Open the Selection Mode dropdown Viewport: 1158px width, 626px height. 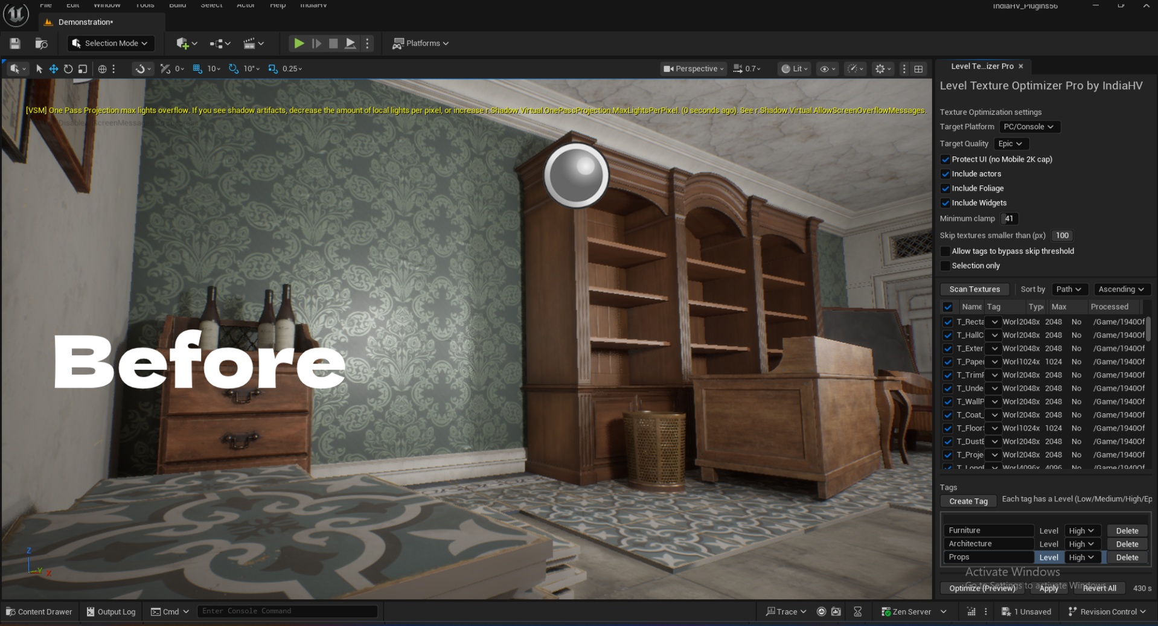click(110, 43)
